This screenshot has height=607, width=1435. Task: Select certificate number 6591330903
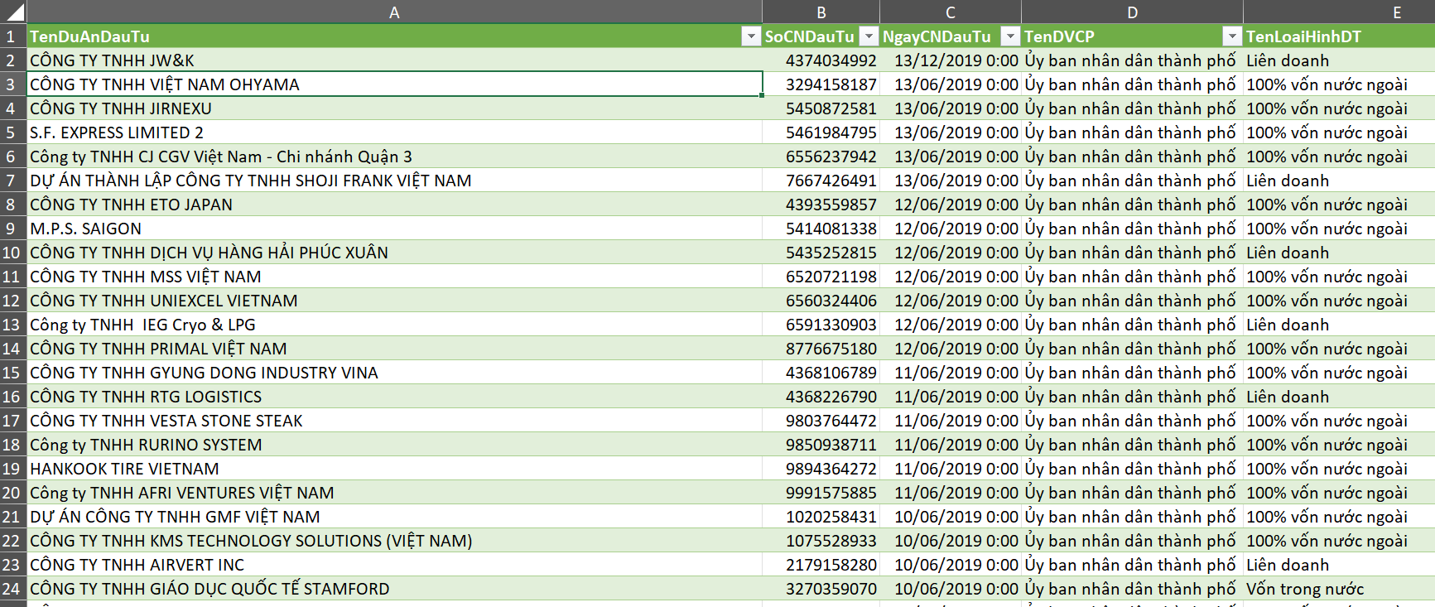821,325
